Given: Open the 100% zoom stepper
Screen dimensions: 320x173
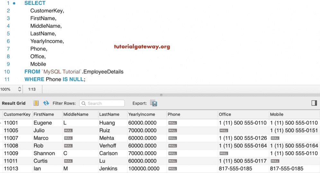Looking at the screenshot, I should point(20,89).
